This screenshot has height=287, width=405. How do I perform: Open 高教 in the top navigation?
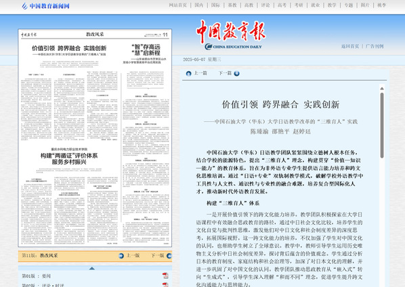[249, 5]
